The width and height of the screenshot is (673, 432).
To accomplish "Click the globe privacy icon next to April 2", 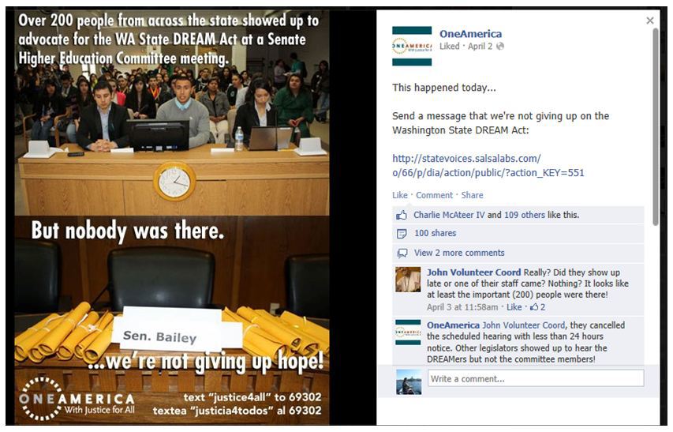I will (x=500, y=47).
